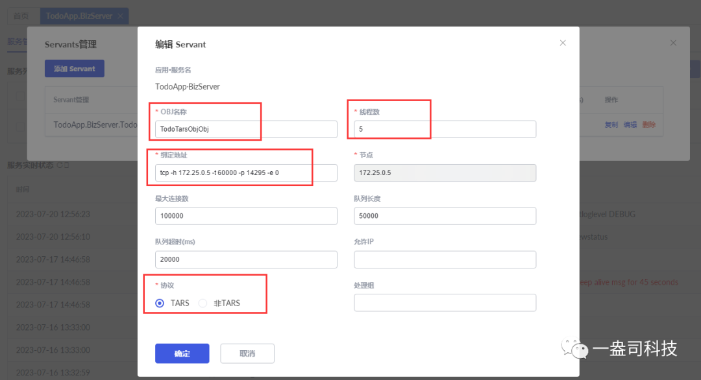This screenshot has width=701, height=380.
Task: Click the red 删除 delete link
Action: click(649, 124)
